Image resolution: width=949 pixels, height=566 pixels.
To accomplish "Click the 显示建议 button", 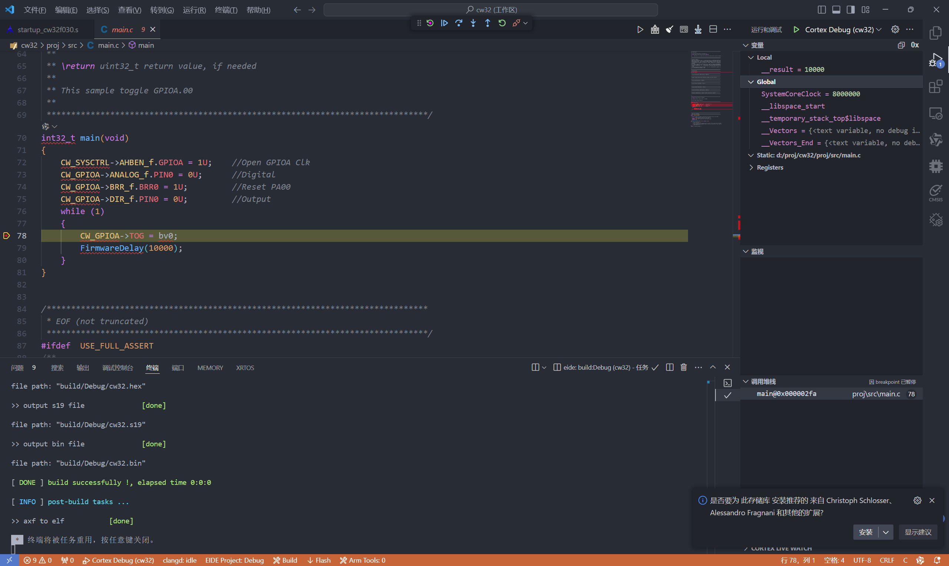I will pos(918,532).
